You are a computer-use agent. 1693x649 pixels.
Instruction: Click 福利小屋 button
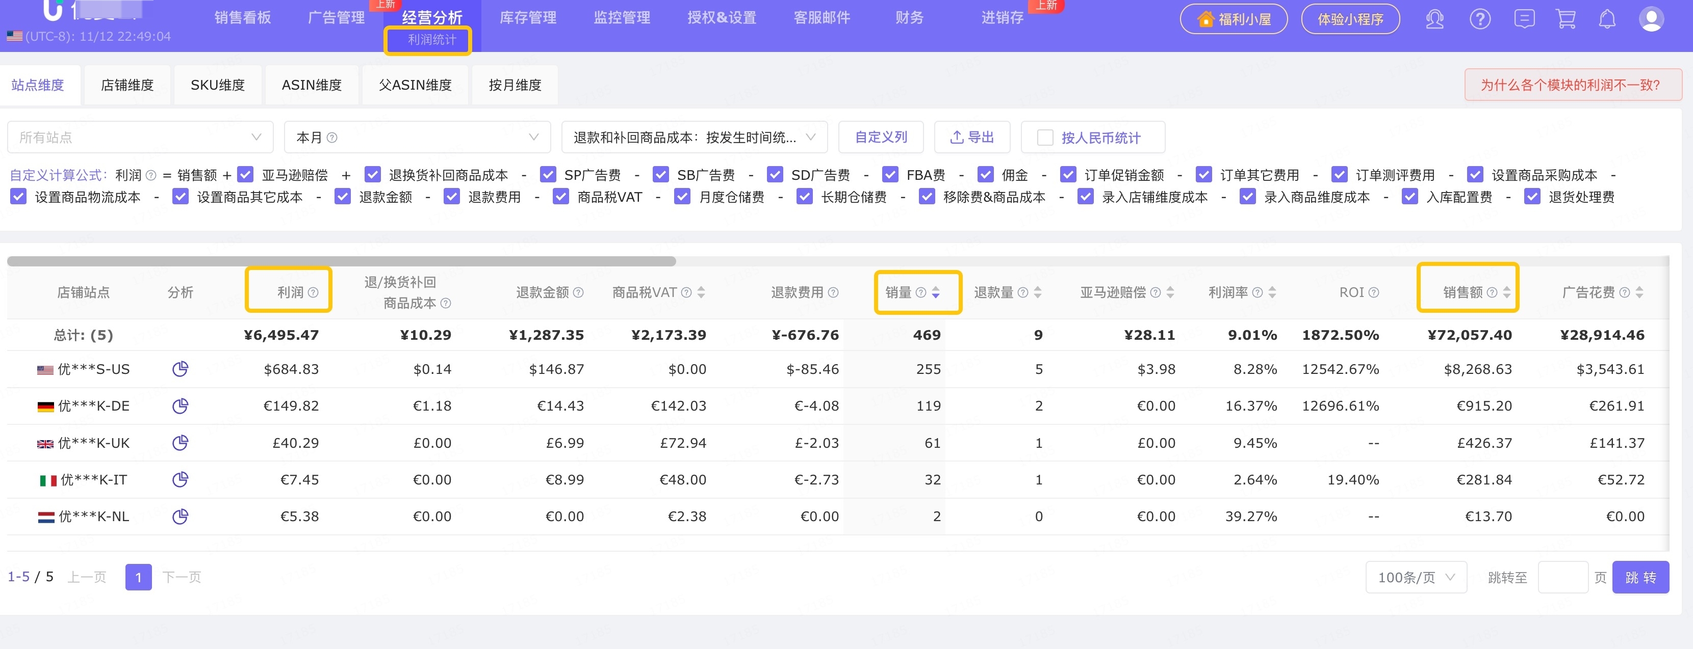tap(1234, 19)
